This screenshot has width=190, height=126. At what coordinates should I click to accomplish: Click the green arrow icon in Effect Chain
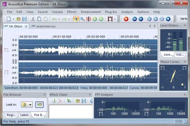coord(69,101)
